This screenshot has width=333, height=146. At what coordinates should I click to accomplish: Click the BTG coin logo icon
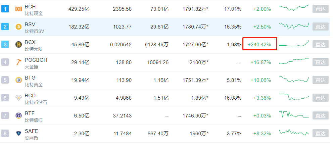coord(18,80)
